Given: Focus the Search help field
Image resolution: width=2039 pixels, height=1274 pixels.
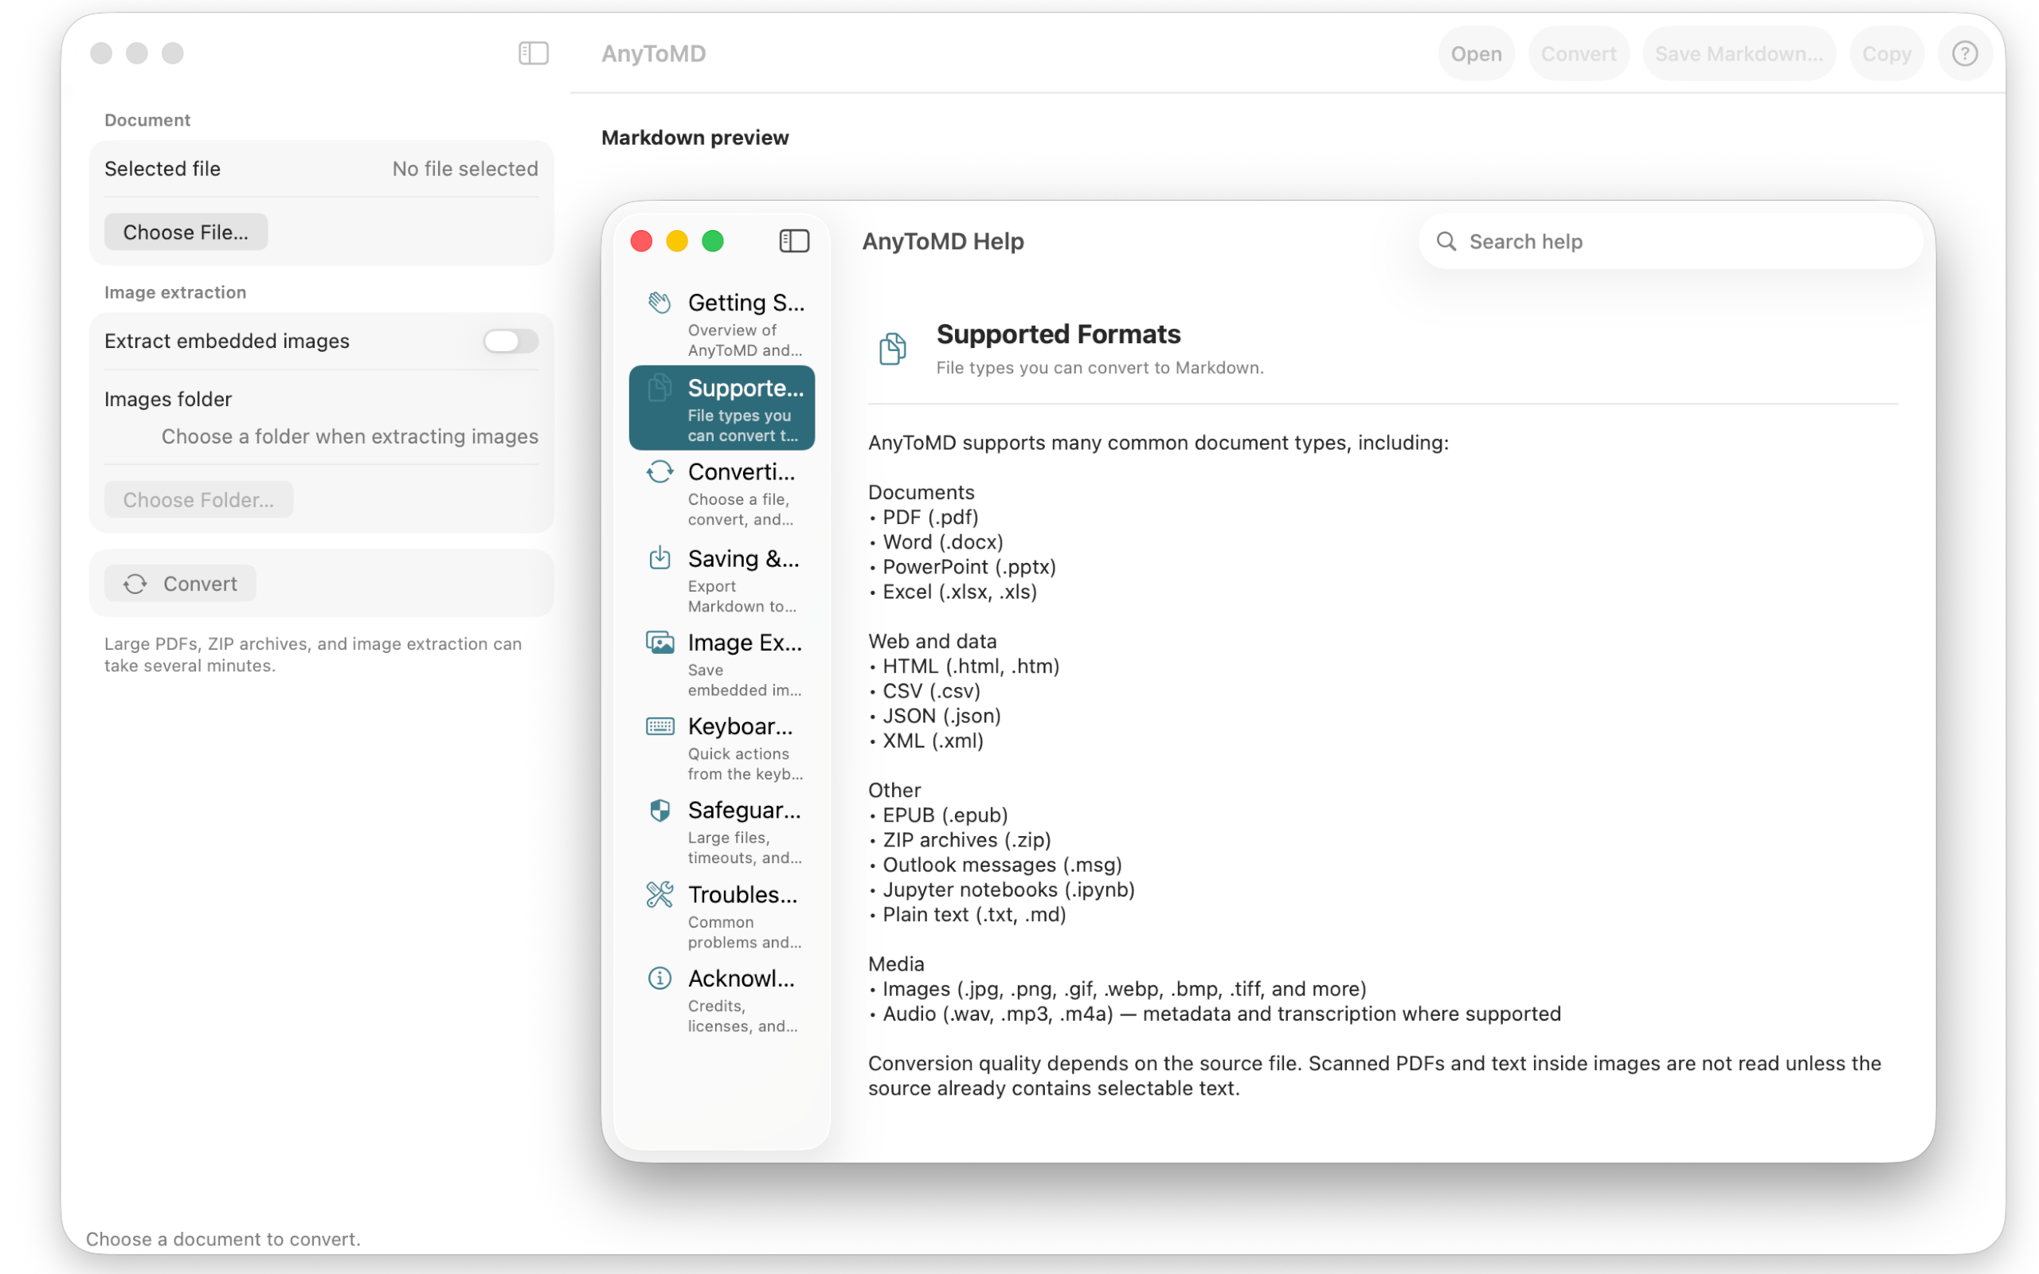Looking at the screenshot, I should coord(1670,241).
